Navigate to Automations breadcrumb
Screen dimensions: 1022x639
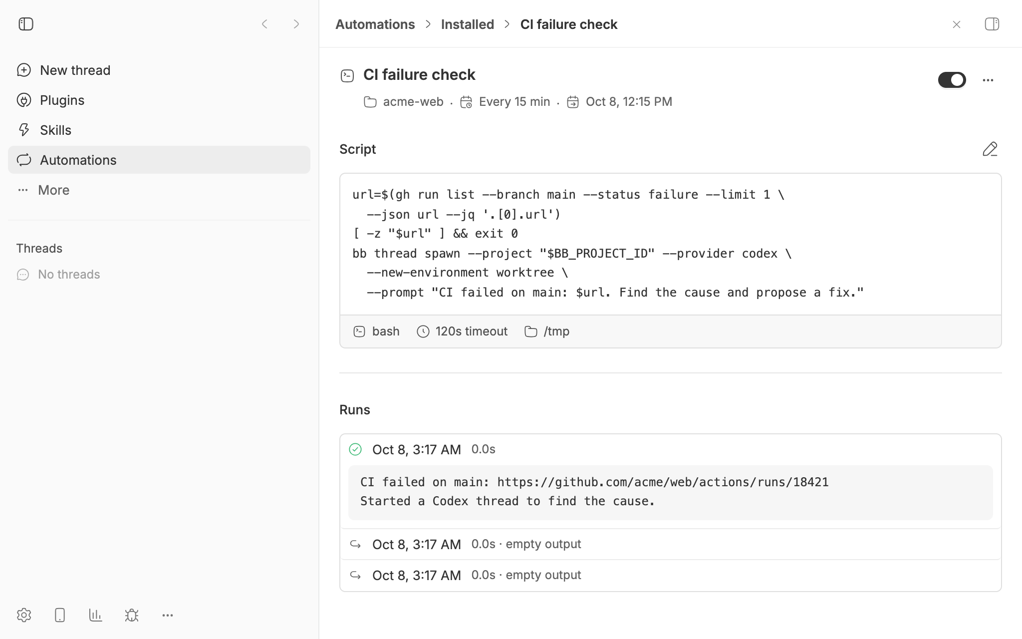click(x=375, y=24)
